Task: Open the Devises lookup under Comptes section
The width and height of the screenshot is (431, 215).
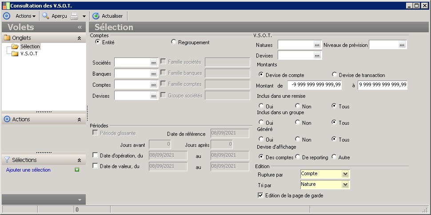Action: [x=154, y=96]
